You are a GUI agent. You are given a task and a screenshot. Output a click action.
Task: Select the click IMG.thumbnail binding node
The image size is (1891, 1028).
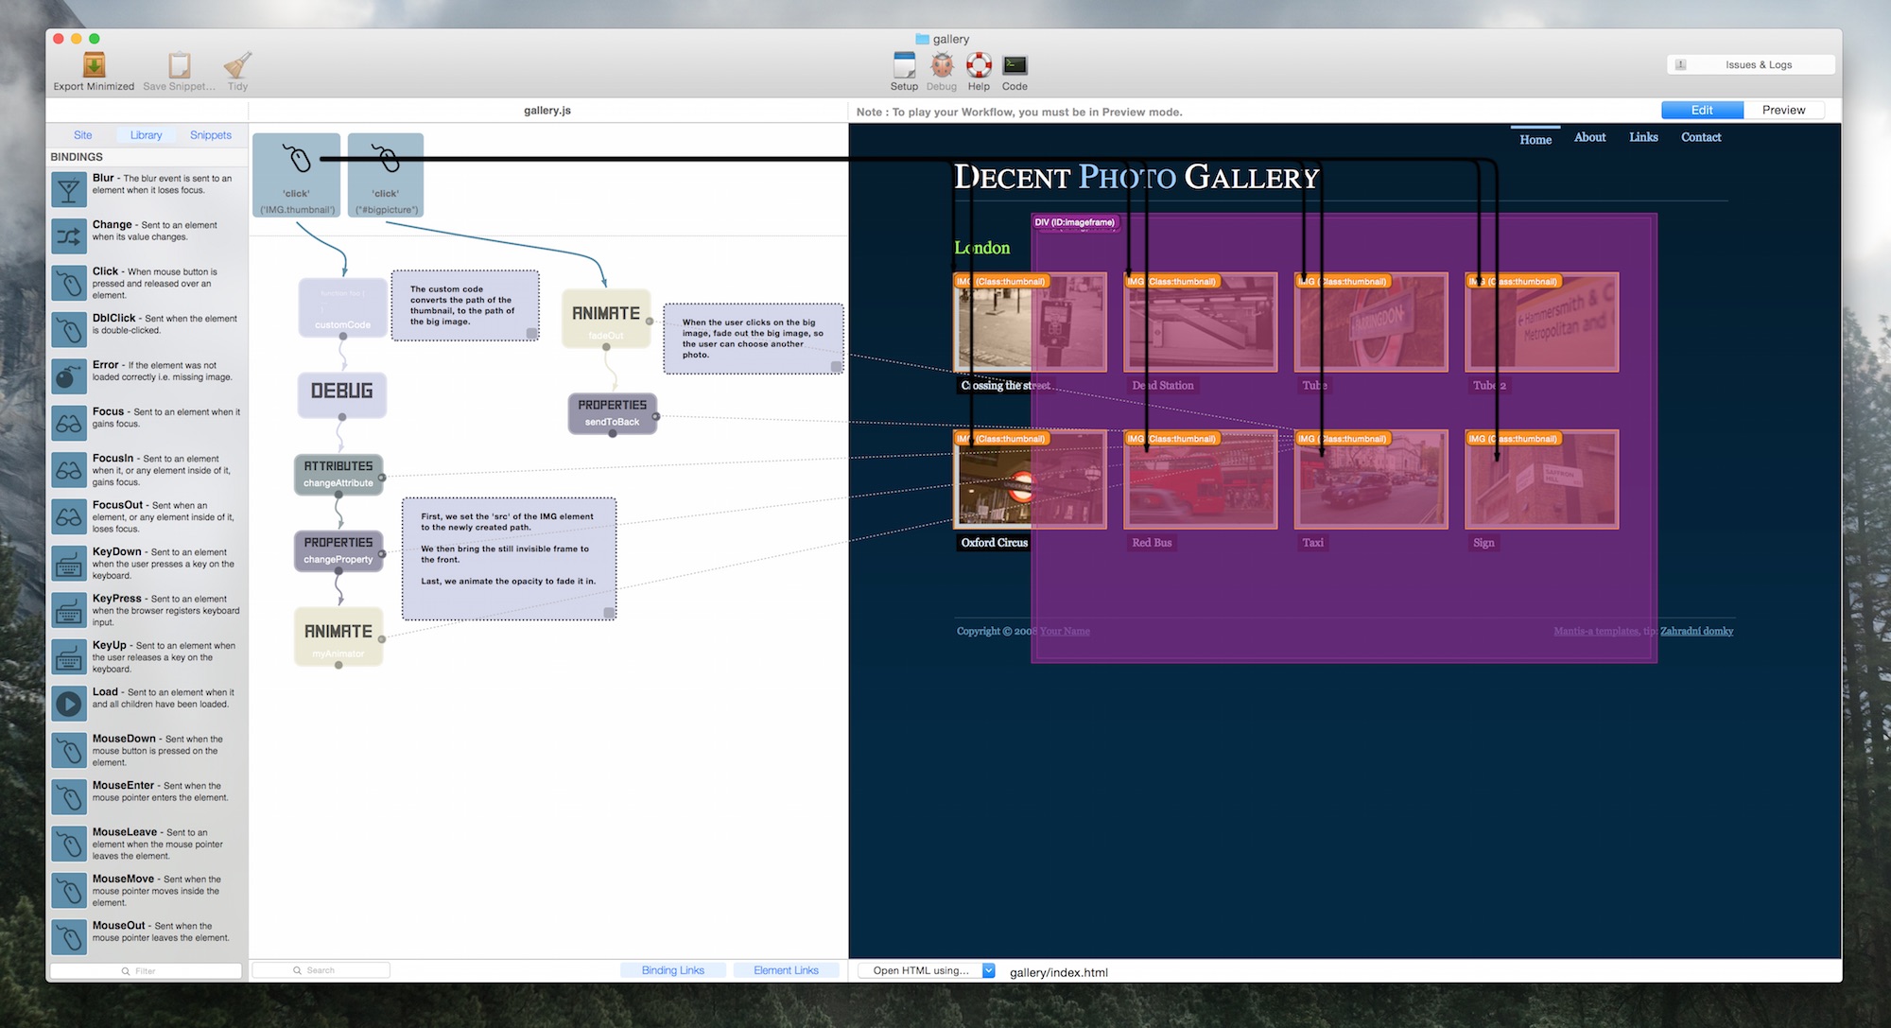pos(297,175)
